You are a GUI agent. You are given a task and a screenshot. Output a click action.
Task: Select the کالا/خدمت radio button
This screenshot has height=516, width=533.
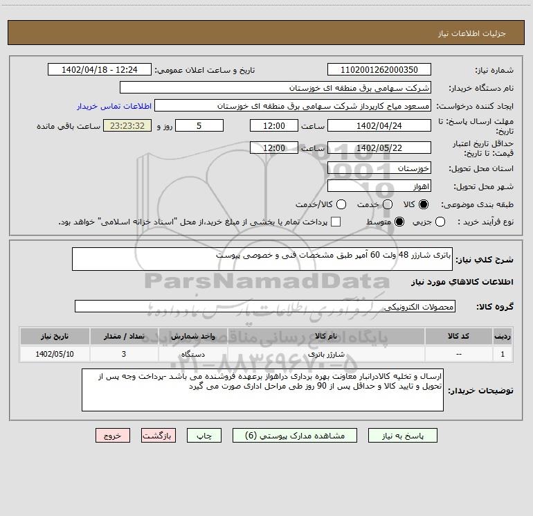tap(341, 204)
